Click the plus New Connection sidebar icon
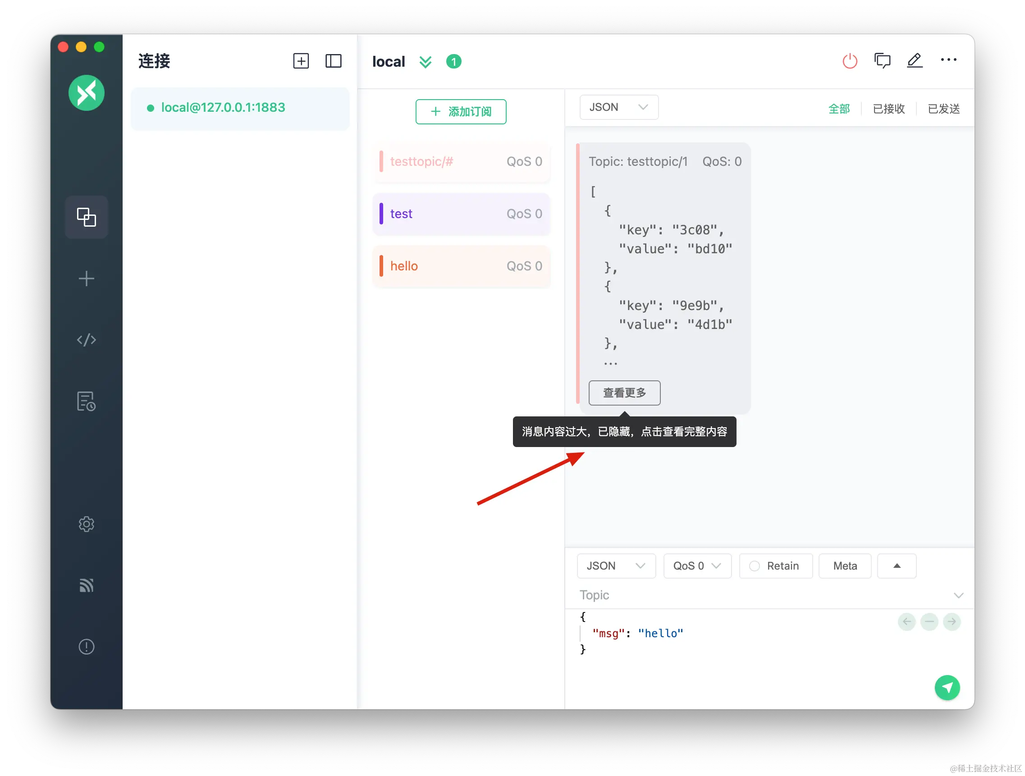The height and width of the screenshot is (776, 1025). click(x=86, y=278)
